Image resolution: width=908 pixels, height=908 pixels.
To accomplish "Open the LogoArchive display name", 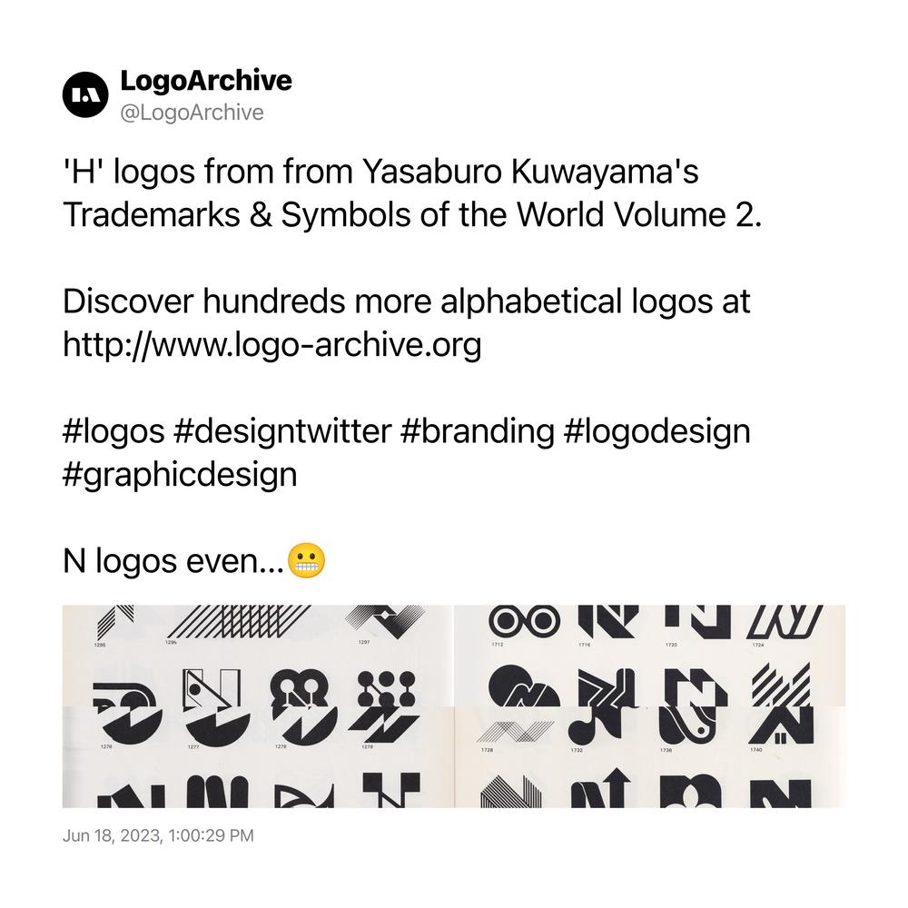I will [x=206, y=81].
